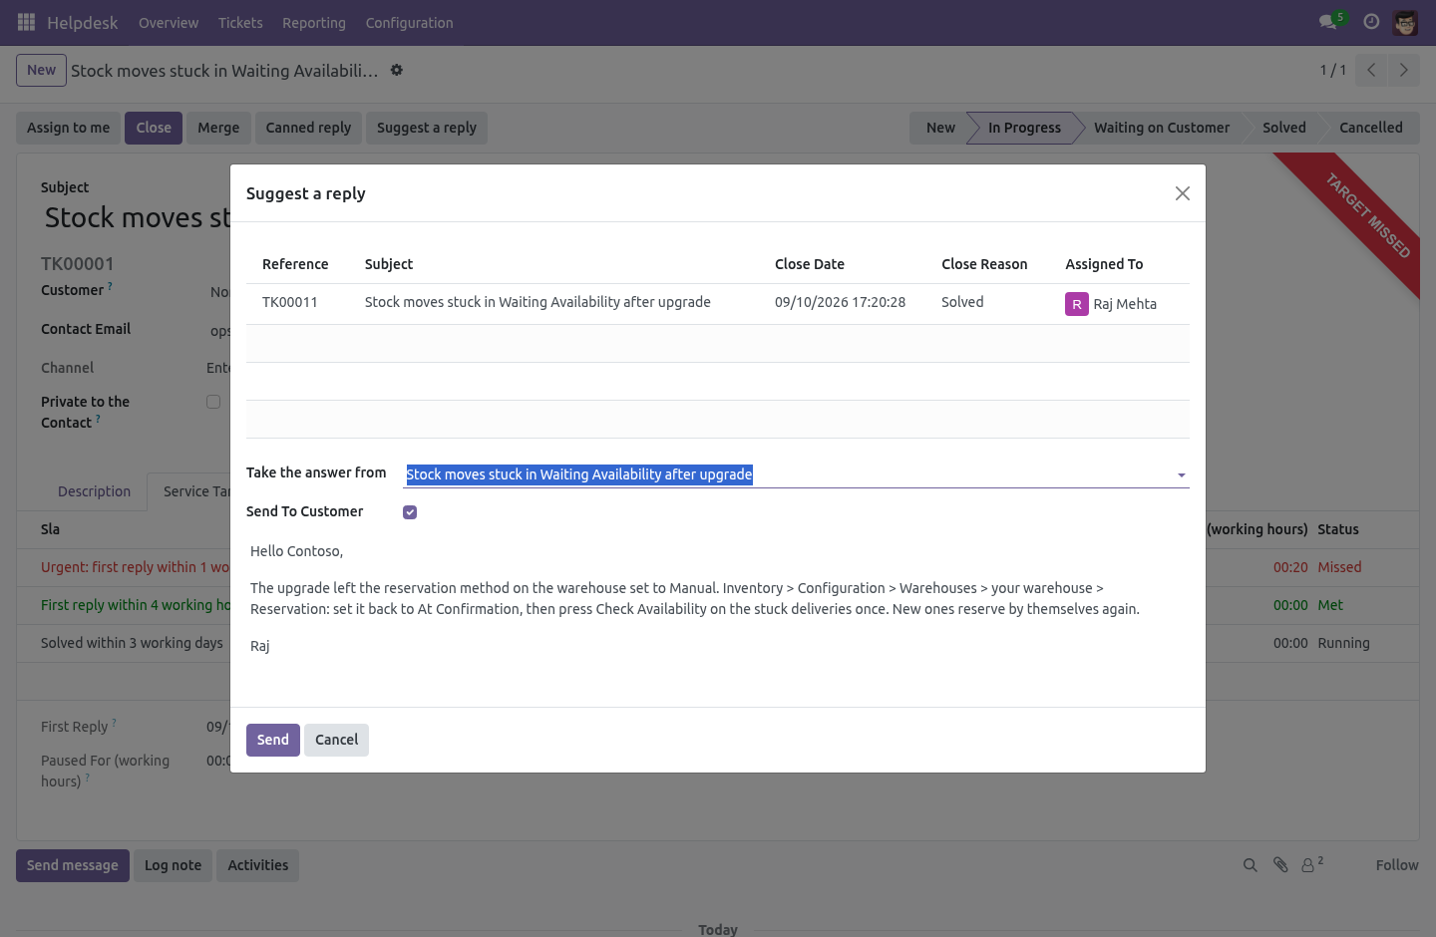Toggle the Private to the Contact checkbox
This screenshot has width=1436, height=937.
tap(213, 402)
